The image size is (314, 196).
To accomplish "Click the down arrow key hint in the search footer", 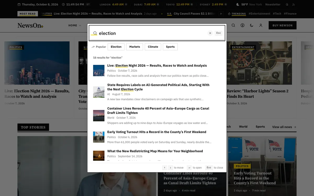I will (170, 168).
